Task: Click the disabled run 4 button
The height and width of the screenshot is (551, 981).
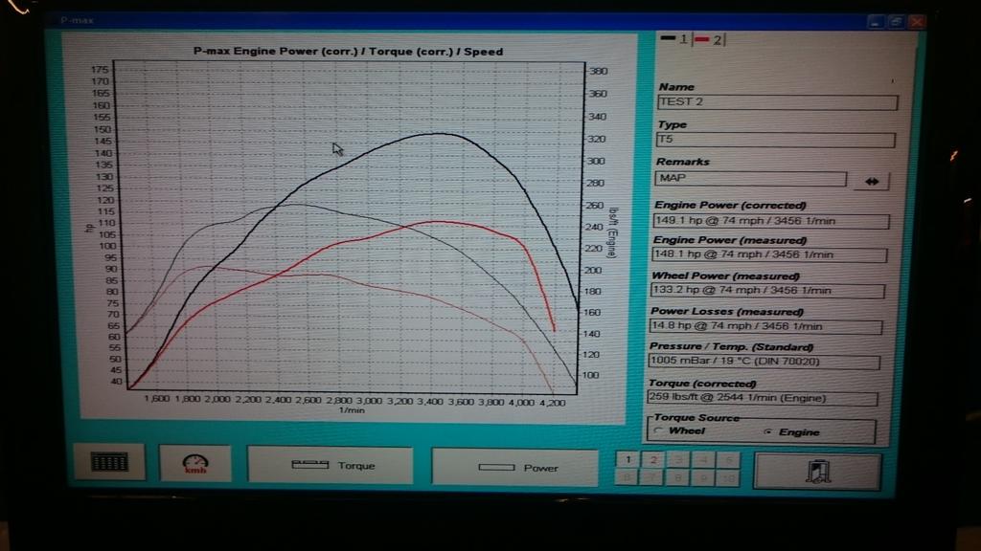Action: click(x=703, y=460)
